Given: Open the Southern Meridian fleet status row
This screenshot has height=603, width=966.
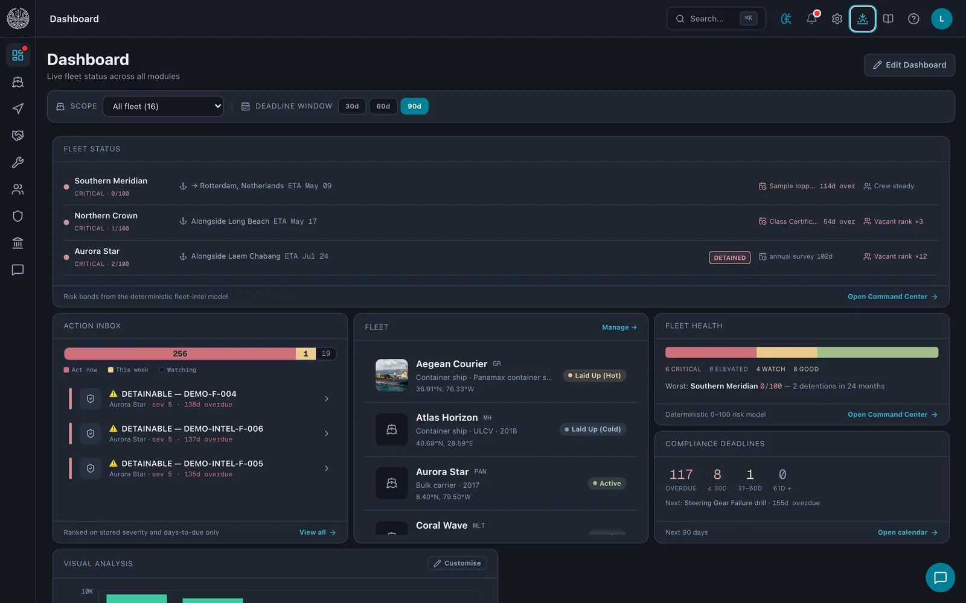Looking at the screenshot, I should [501, 186].
